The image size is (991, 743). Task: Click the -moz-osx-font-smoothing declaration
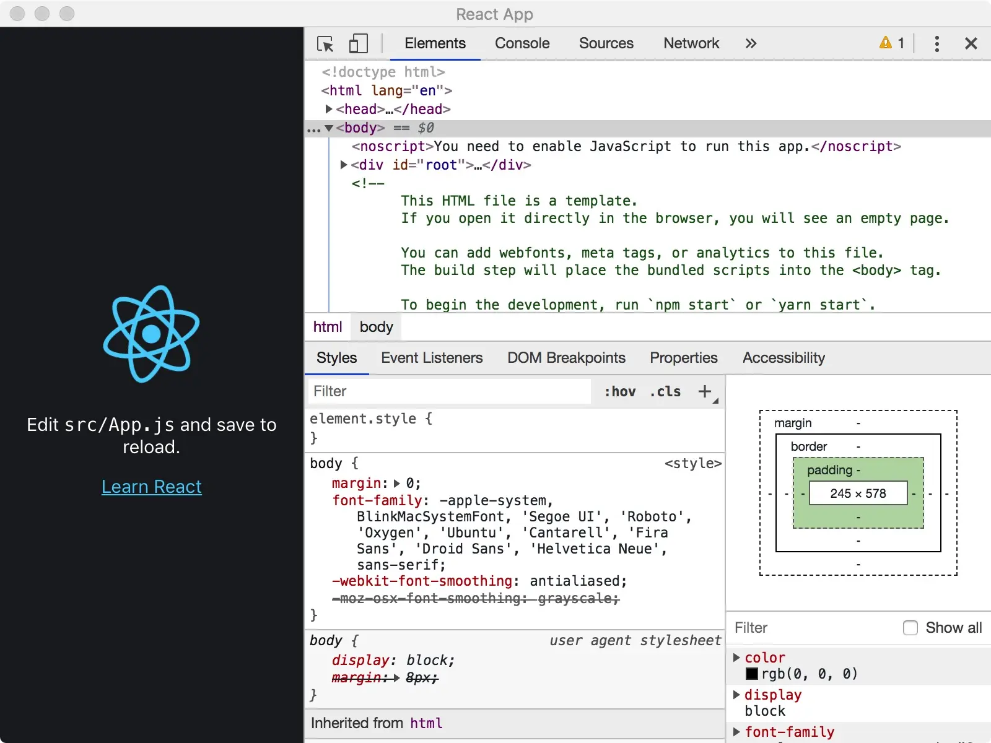pos(476,599)
